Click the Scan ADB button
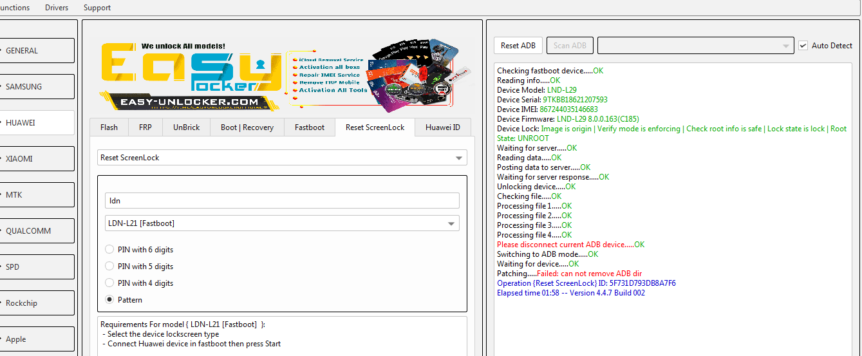This screenshot has height=356, width=862. [570, 46]
